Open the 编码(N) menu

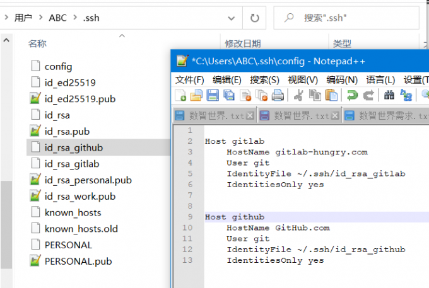click(342, 79)
